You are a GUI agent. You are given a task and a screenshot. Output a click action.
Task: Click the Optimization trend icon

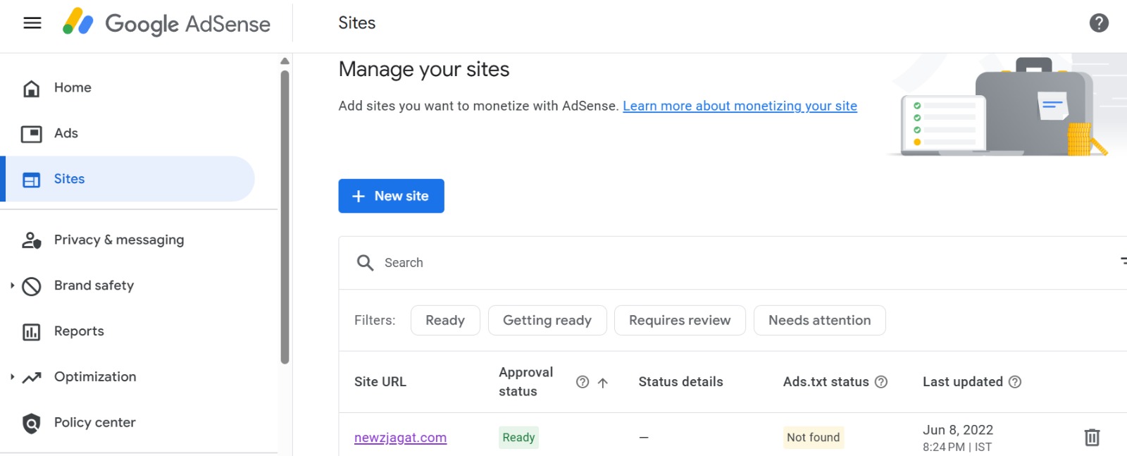point(31,378)
